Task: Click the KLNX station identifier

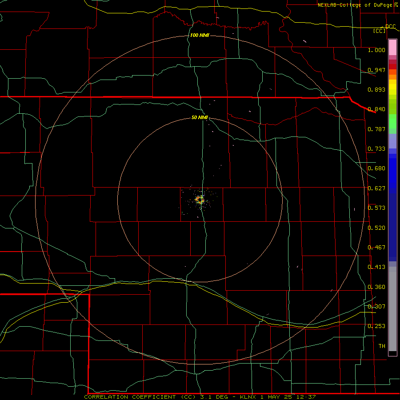Action: [x=248, y=397]
